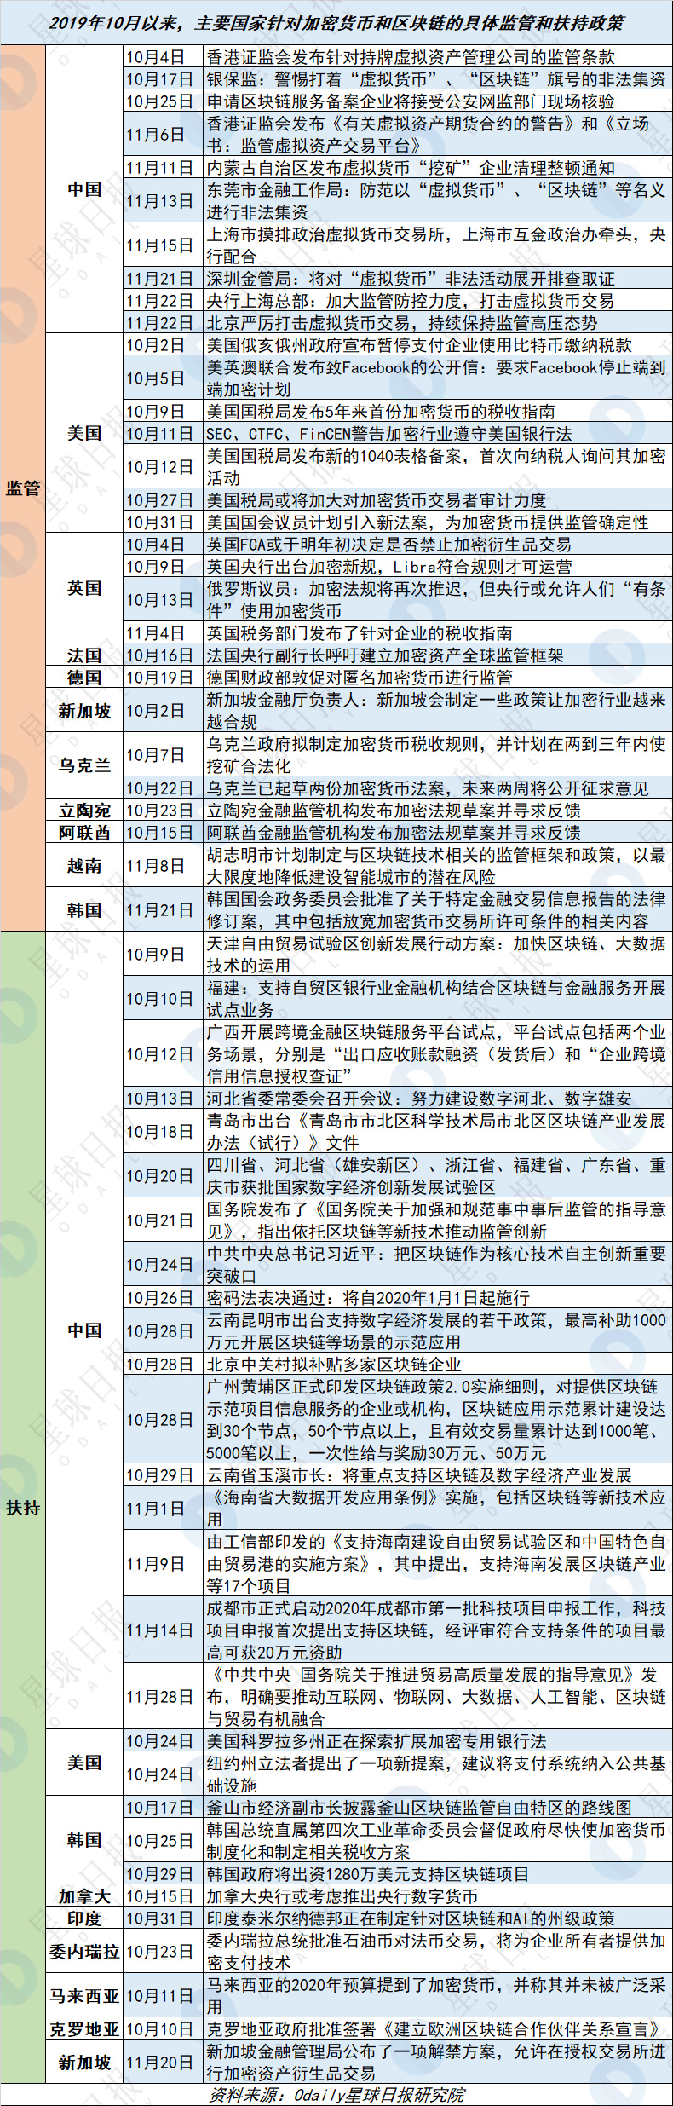Click the row starting "印度泰米尔纳德邦"

(438, 1918)
